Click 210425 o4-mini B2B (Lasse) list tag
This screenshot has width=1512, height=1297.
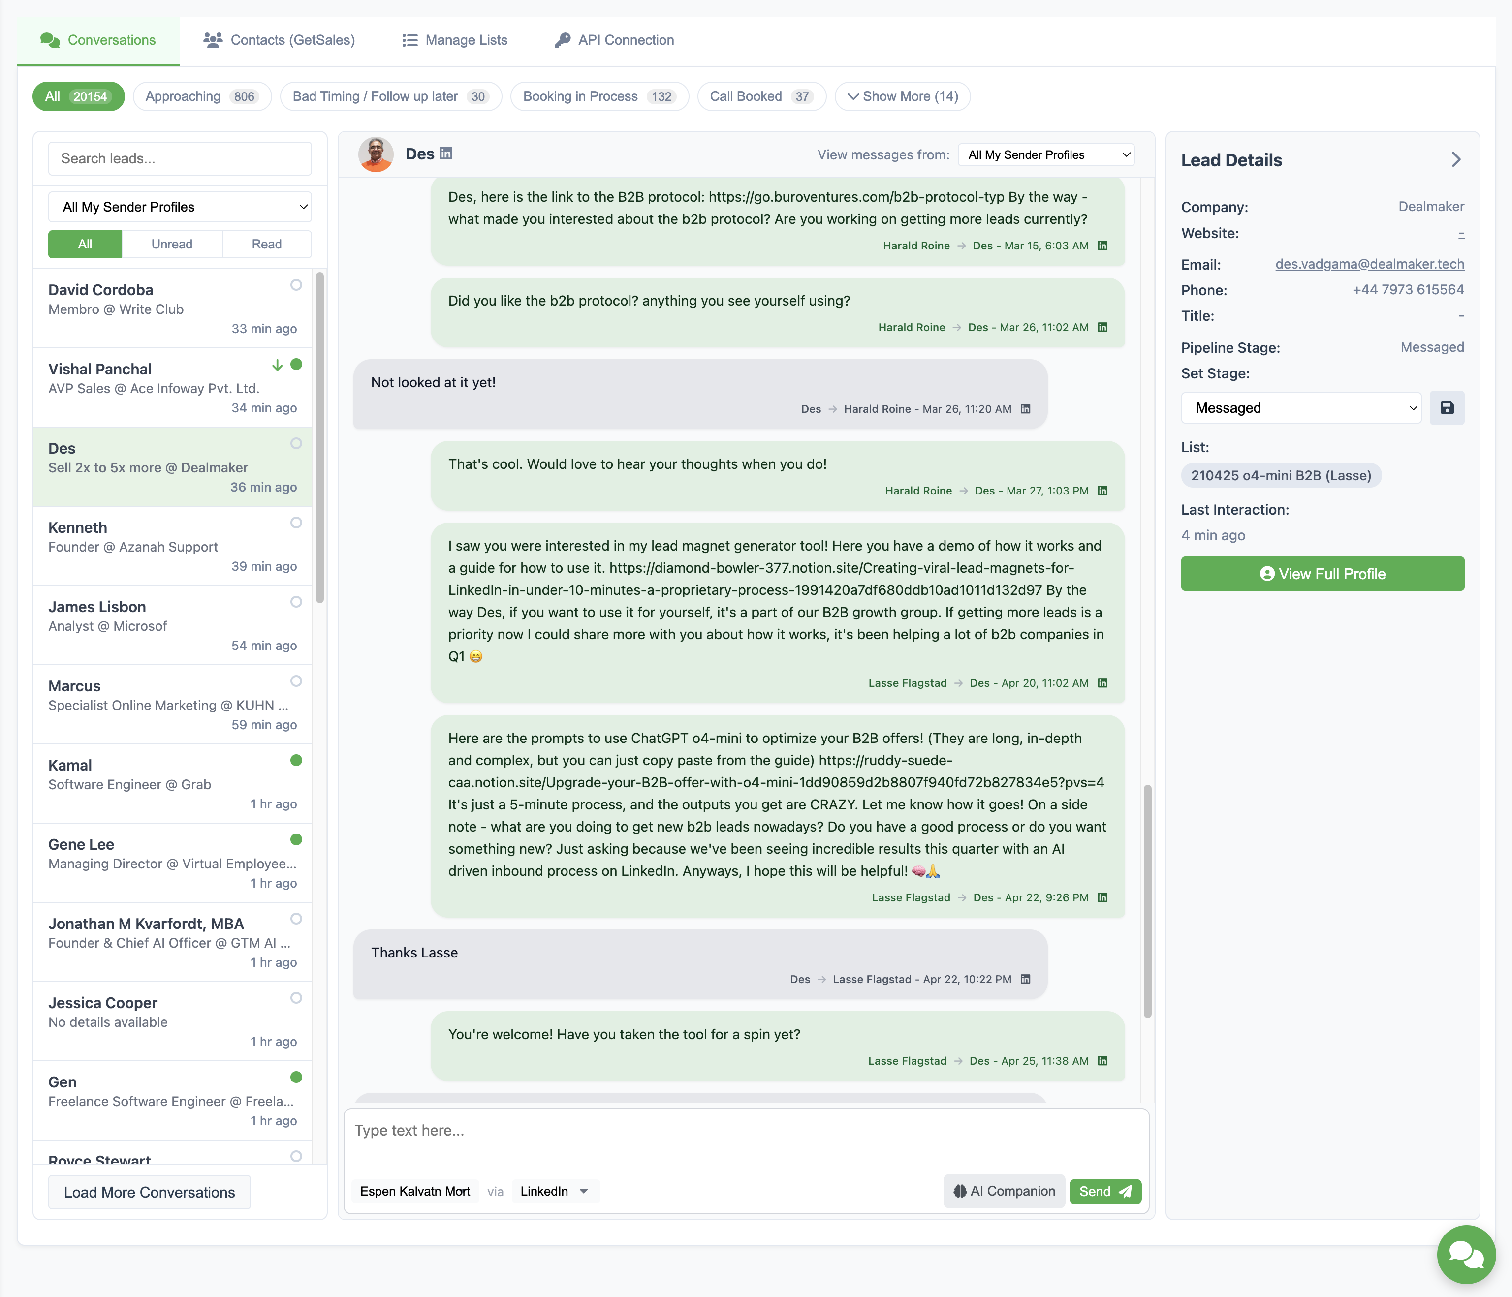tap(1281, 476)
